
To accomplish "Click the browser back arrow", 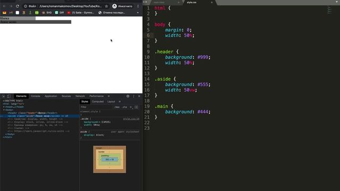I will point(4,6).
